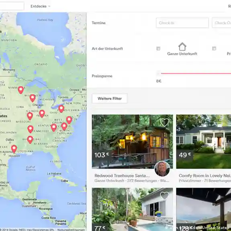This screenshot has height=231, width=231.
Task: Open the Check In date picker
Action: (182, 23)
